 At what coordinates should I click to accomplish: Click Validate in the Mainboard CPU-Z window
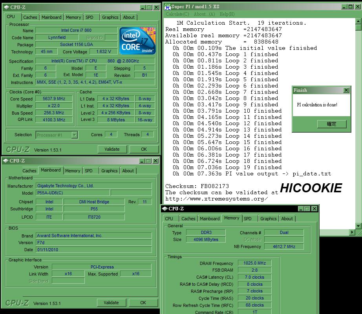tap(111, 303)
